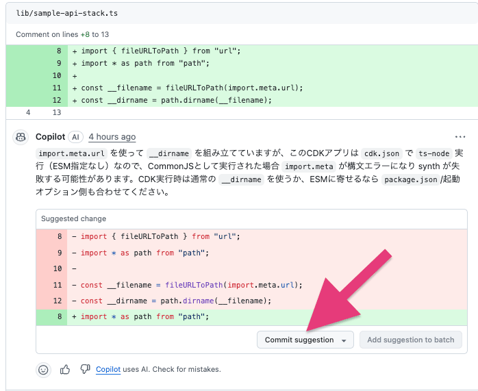Open the Copilot author name link
The width and height of the screenshot is (478, 391).
point(50,137)
